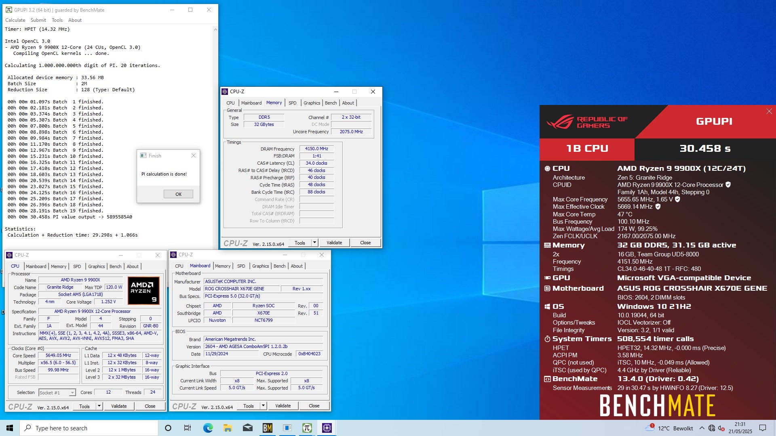Click OK in the Finish dialog
The image size is (776, 436).
[x=178, y=194]
